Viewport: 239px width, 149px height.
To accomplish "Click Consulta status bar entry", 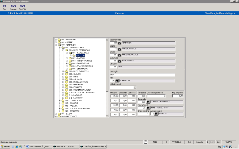I will coord(199,142).
